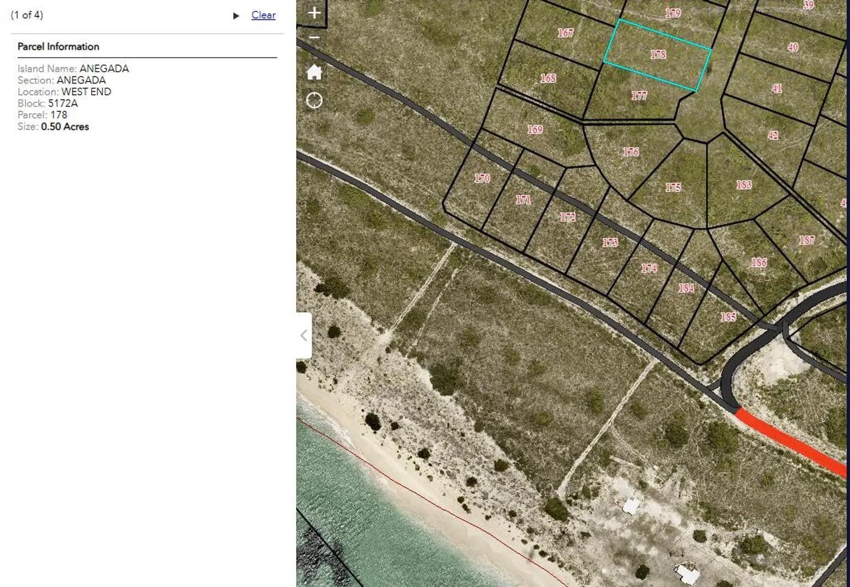Screen dimensions: 850x587
Task: Select parcel 175 on the map
Action: tap(673, 188)
